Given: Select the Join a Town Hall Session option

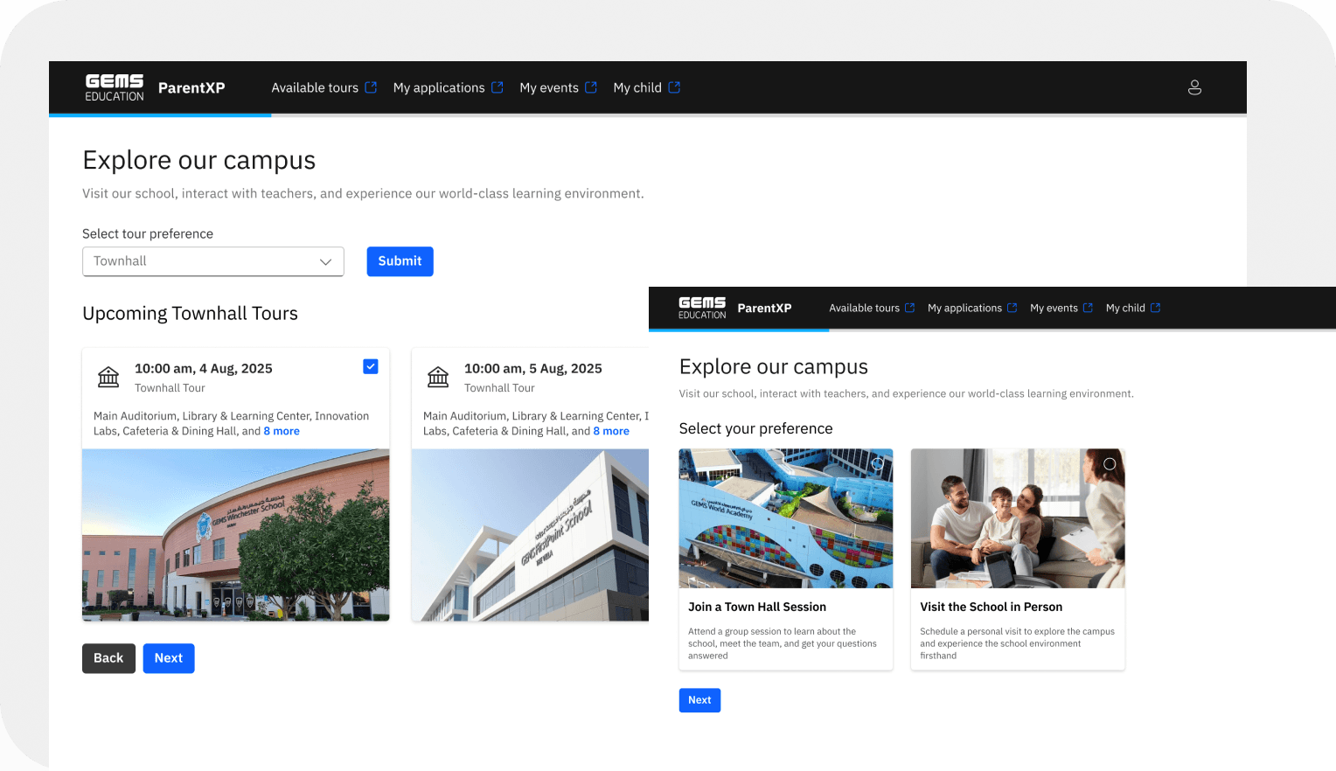Looking at the screenshot, I should point(785,559).
